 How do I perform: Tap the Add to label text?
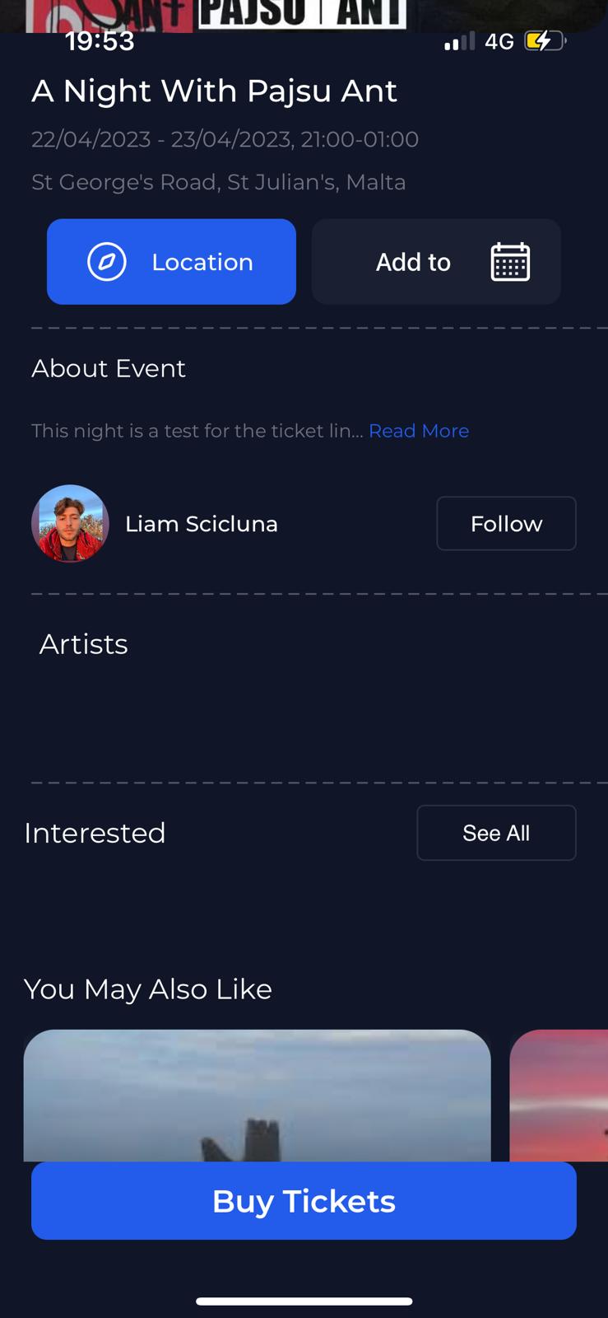pos(413,262)
